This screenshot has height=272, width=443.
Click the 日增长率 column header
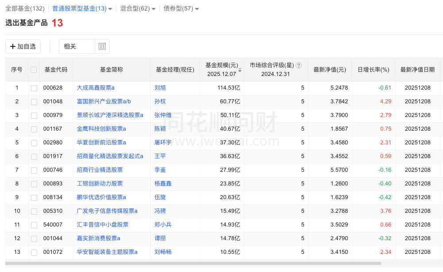pyautogui.click(x=374, y=71)
